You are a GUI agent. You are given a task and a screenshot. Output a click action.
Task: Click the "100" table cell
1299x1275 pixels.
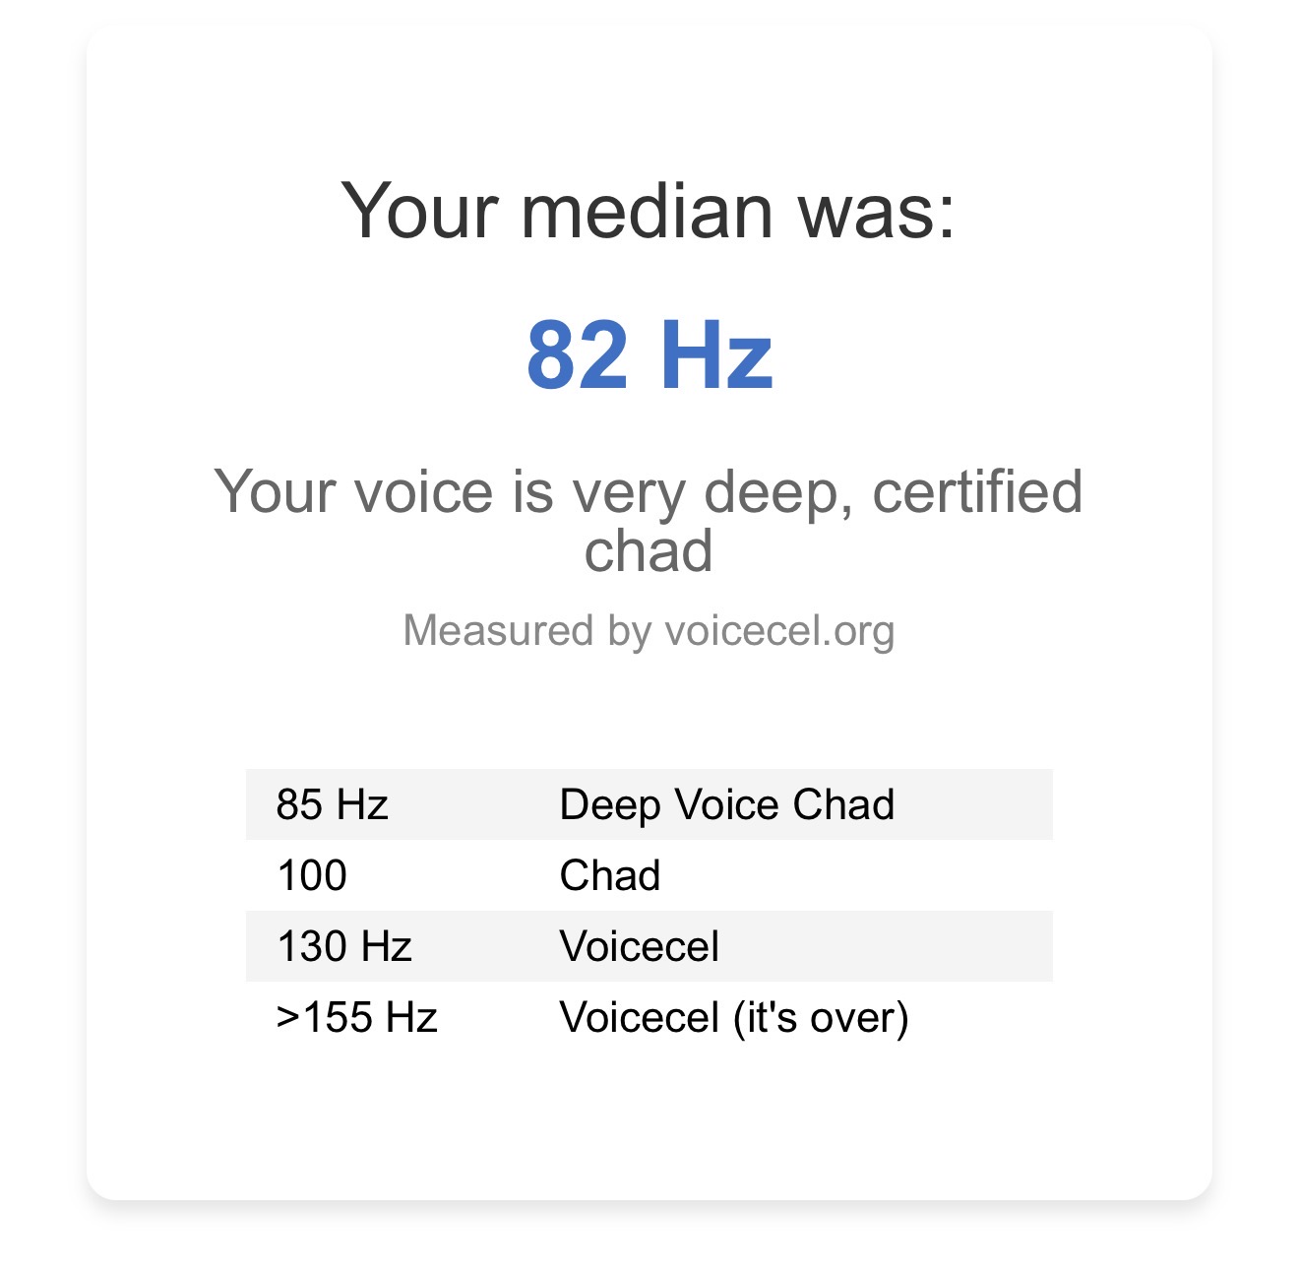[312, 875]
